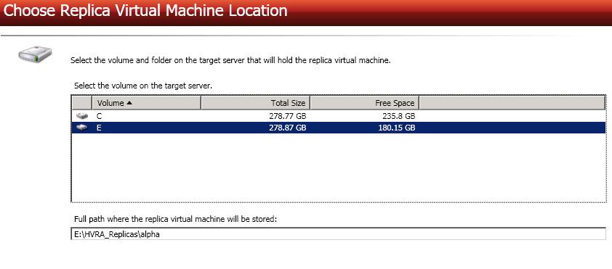Click the empty rightmost column header
Screen dimensions: 612x269
(512, 103)
